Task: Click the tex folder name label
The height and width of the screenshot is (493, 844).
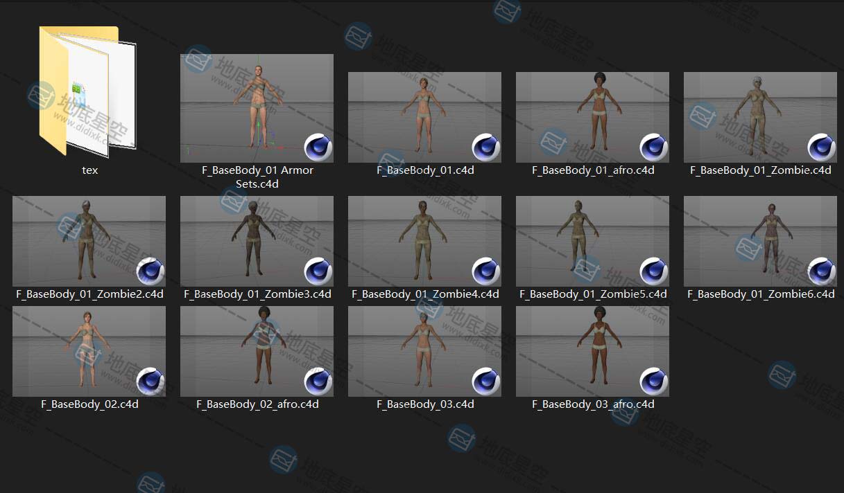Action: coord(89,170)
